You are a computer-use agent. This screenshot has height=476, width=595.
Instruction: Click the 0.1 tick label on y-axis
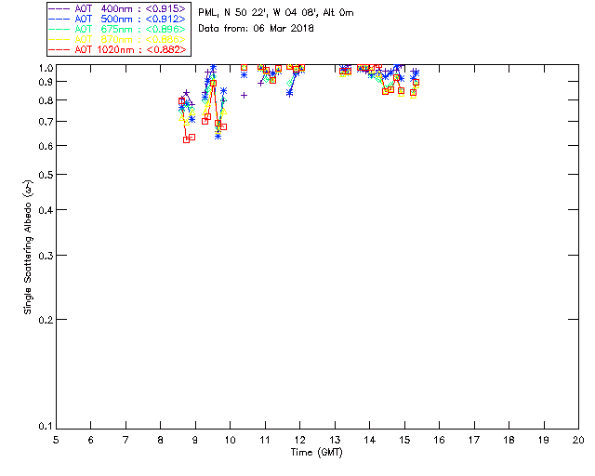pos(43,427)
